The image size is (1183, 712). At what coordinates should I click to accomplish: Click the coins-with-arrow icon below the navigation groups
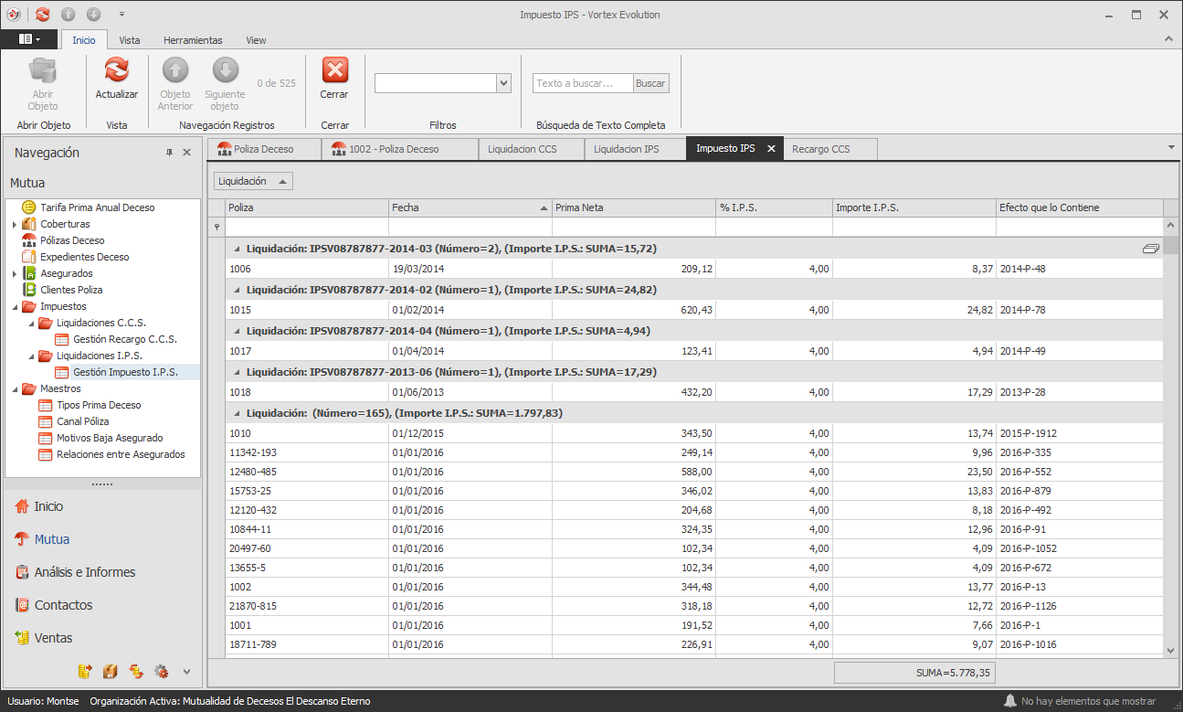85,671
